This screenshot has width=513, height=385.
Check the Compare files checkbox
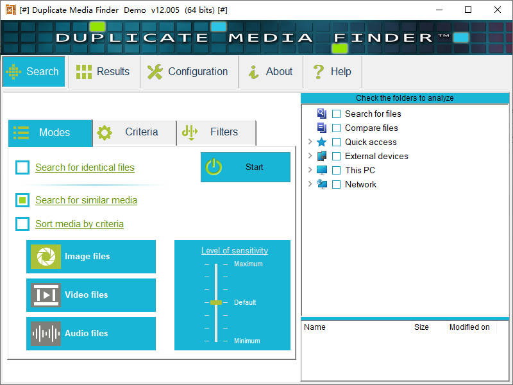tap(336, 128)
